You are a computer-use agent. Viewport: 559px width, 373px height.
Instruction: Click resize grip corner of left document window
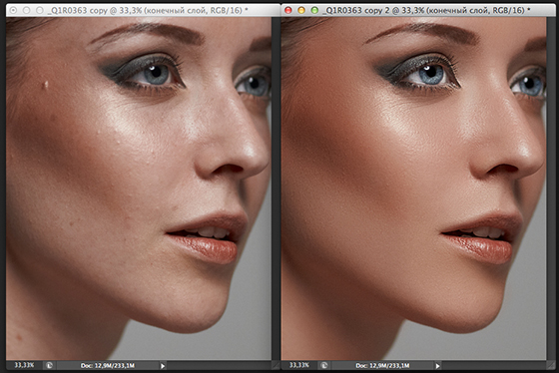[276, 365]
